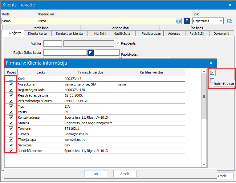Click the Kartītes vērtība column header

click(151, 72)
